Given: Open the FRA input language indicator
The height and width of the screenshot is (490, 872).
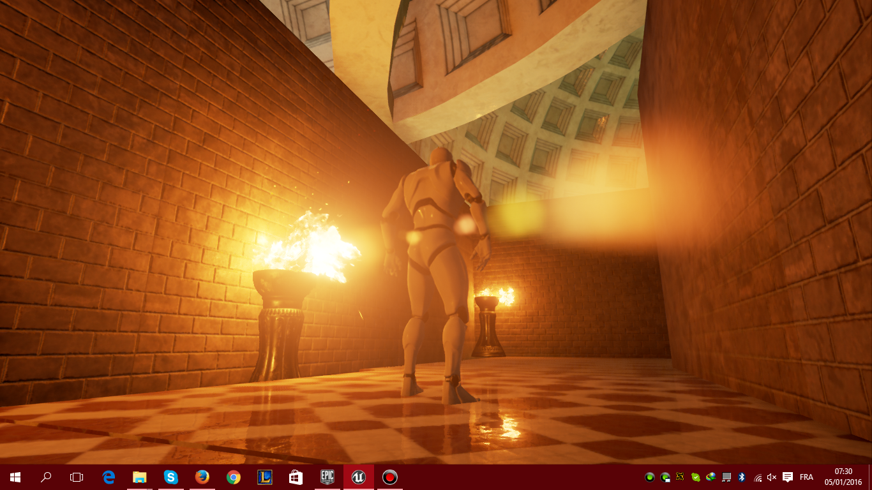Looking at the screenshot, I should tap(806, 477).
